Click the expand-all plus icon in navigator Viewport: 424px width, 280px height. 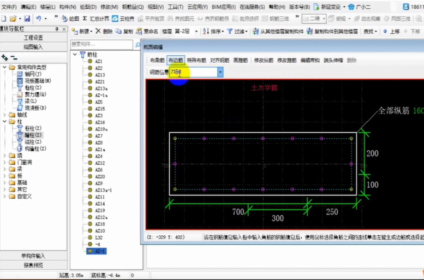pyautogui.click(x=4, y=57)
